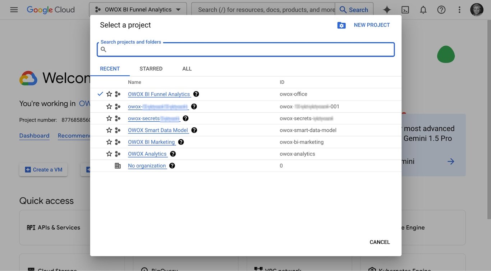
Task: Select the No organization entry
Action: [x=147, y=165]
